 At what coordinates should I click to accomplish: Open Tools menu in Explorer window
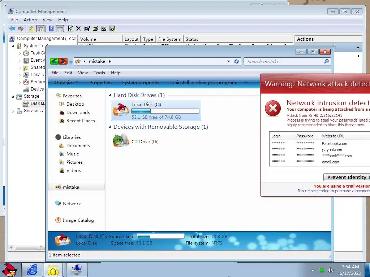(x=99, y=73)
